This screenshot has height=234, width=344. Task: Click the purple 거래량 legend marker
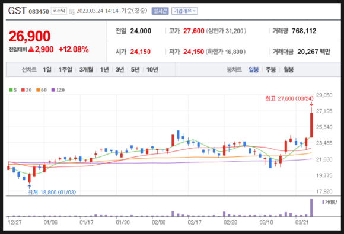[323, 202]
